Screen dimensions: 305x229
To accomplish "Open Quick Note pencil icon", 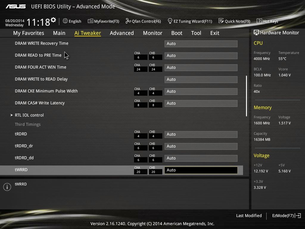I will point(221,21).
